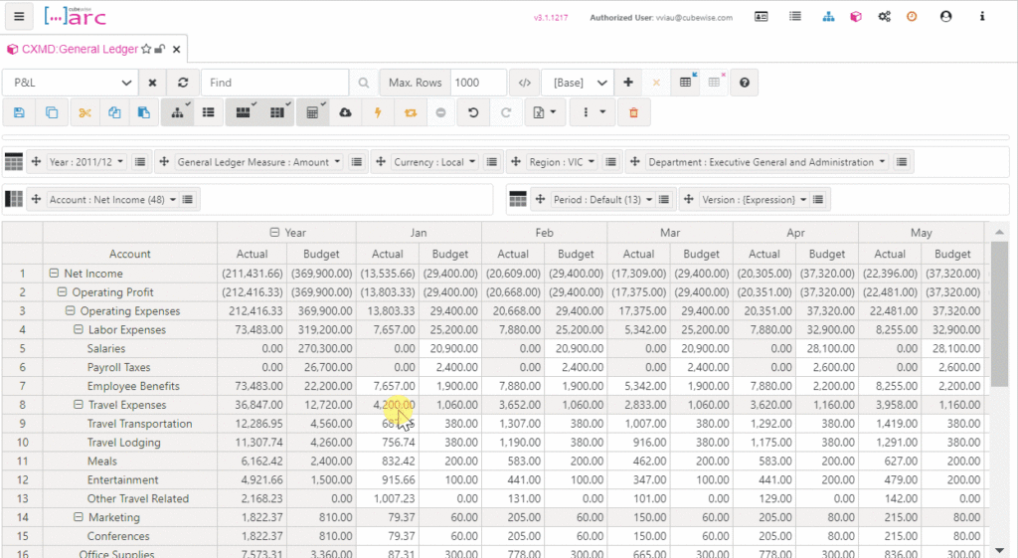Toggle the suppress zero rows button
Image resolution: width=1018 pixels, height=558 pixels.
[243, 112]
